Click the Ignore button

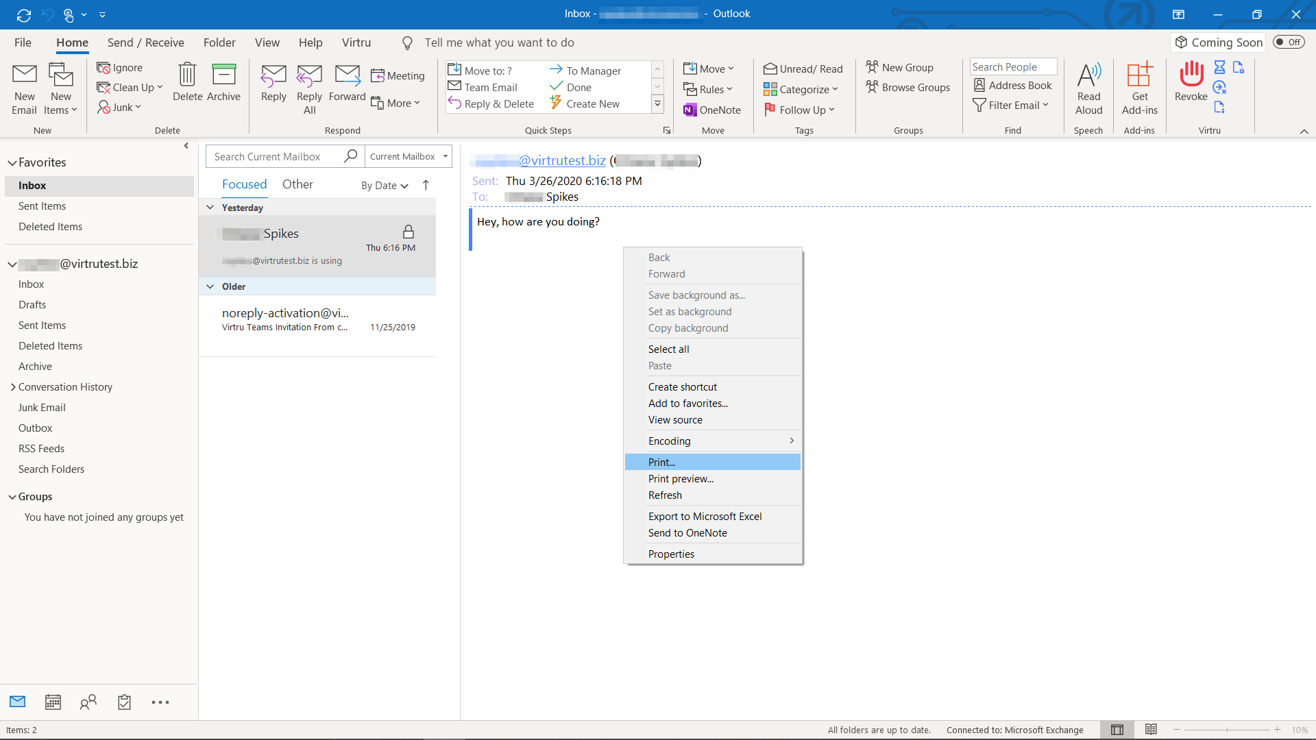coord(120,67)
